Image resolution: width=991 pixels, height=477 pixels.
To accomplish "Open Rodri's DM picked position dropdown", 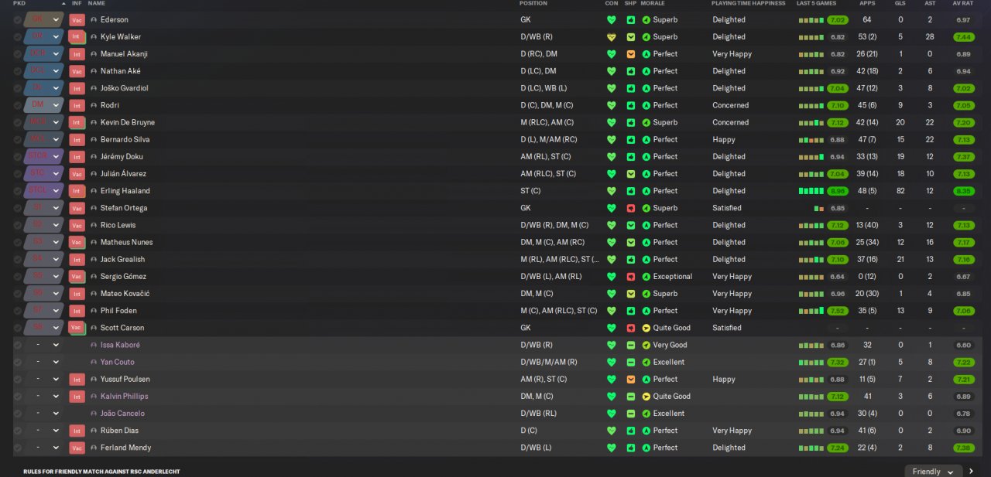I will pyautogui.click(x=43, y=105).
